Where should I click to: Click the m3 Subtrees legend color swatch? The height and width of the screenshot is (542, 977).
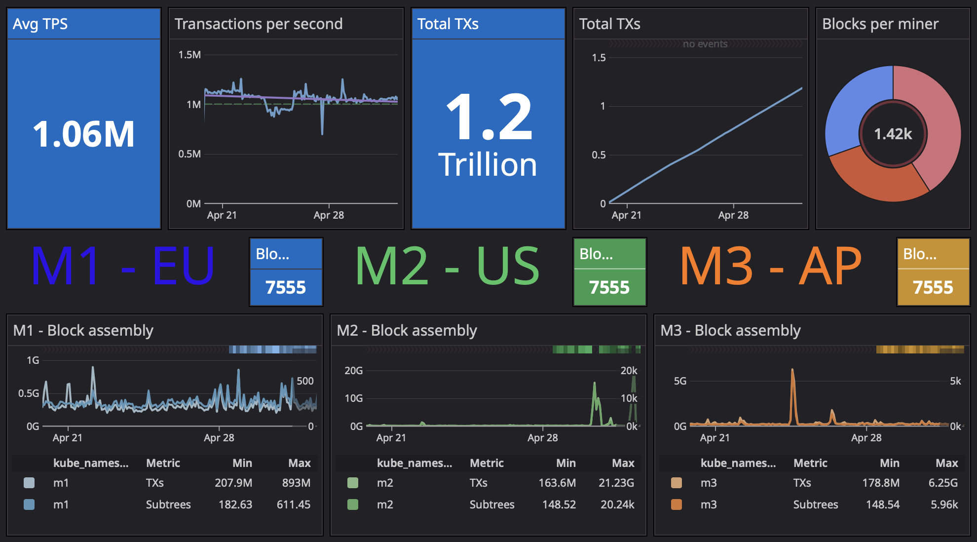[676, 504]
